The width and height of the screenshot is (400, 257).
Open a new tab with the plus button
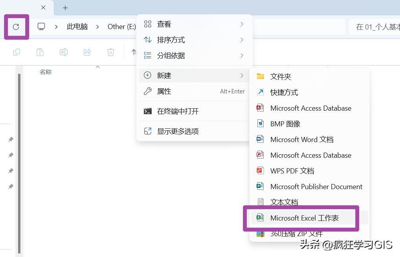[65, 8]
